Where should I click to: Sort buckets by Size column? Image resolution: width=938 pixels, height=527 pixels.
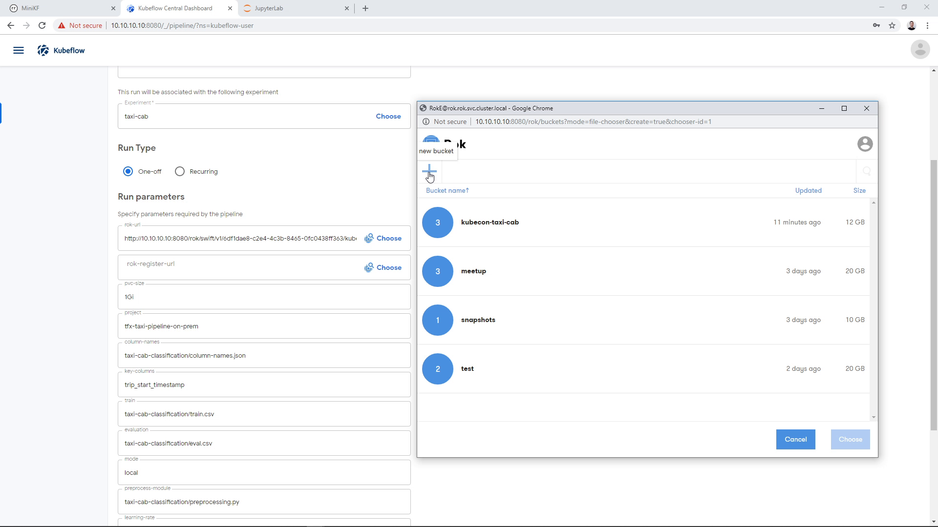pos(859,190)
